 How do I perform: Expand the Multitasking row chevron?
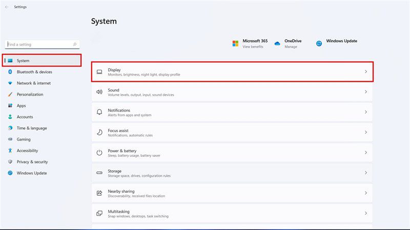click(366, 213)
